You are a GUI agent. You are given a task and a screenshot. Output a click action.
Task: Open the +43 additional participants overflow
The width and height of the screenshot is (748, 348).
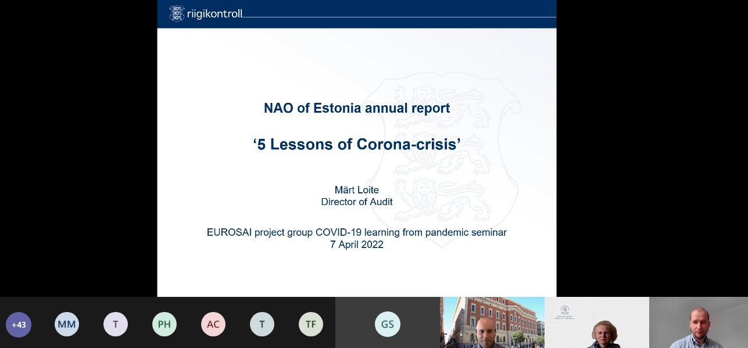[x=19, y=324]
